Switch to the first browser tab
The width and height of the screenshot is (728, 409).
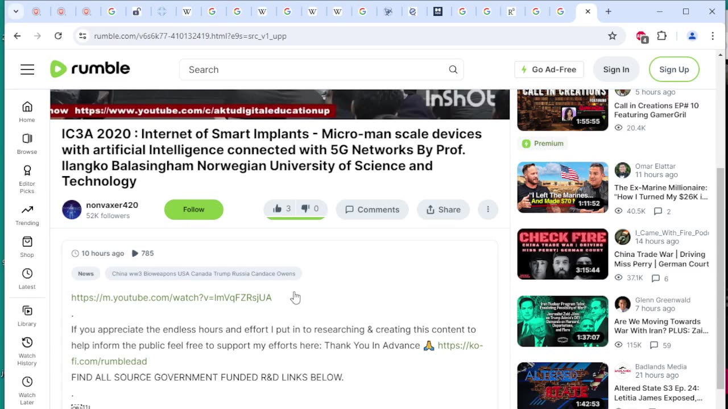[x=36, y=11]
